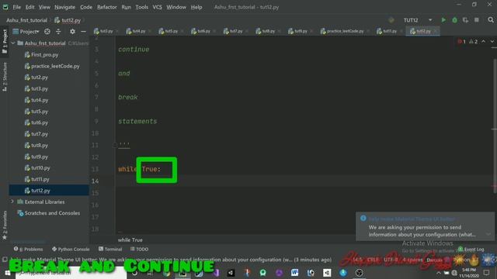Image resolution: width=497 pixels, height=279 pixels.
Task: Click Ashu_frst_tutorial breadcrumb
Action: coord(26,20)
